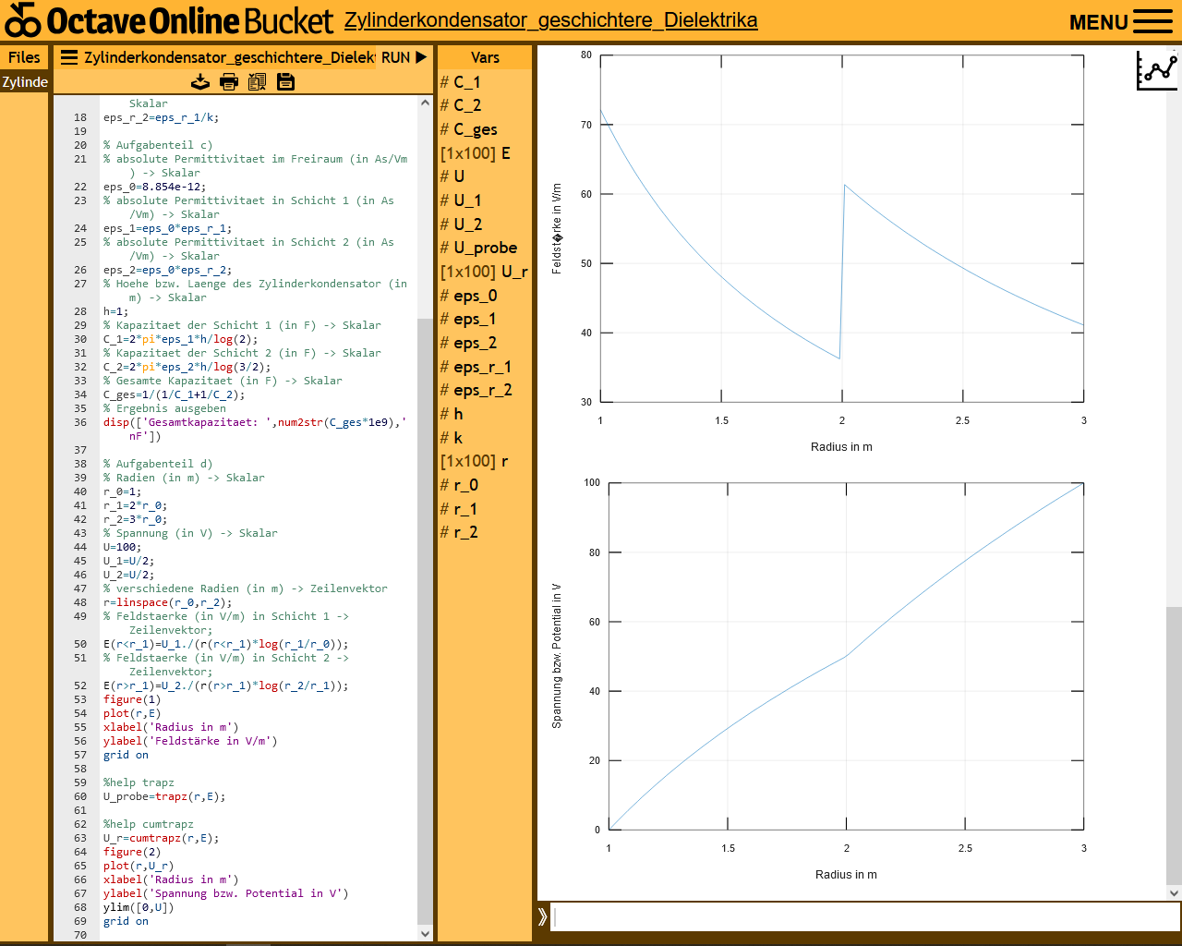
Task: Click the auto-format document icon
Action: [258, 82]
